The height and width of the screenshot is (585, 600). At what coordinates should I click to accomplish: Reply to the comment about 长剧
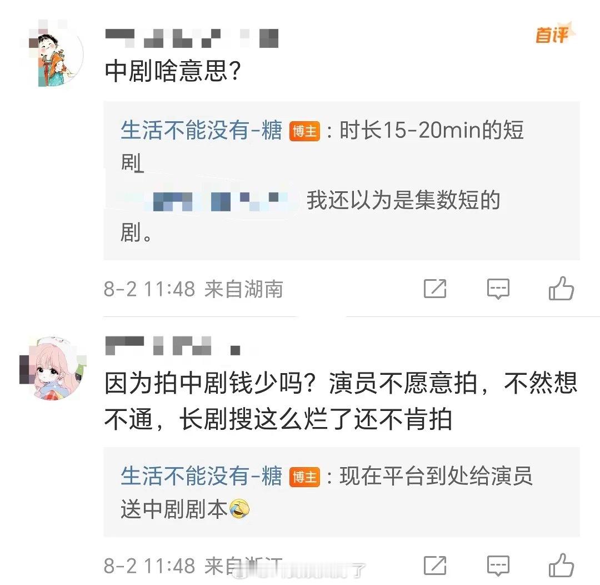(x=498, y=566)
